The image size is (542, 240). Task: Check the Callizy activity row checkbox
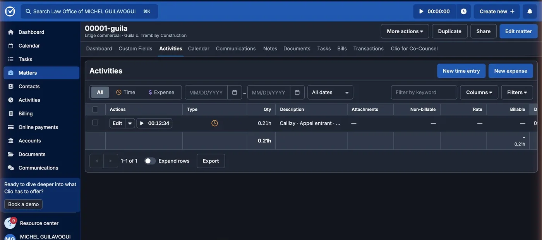(x=95, y=123)
